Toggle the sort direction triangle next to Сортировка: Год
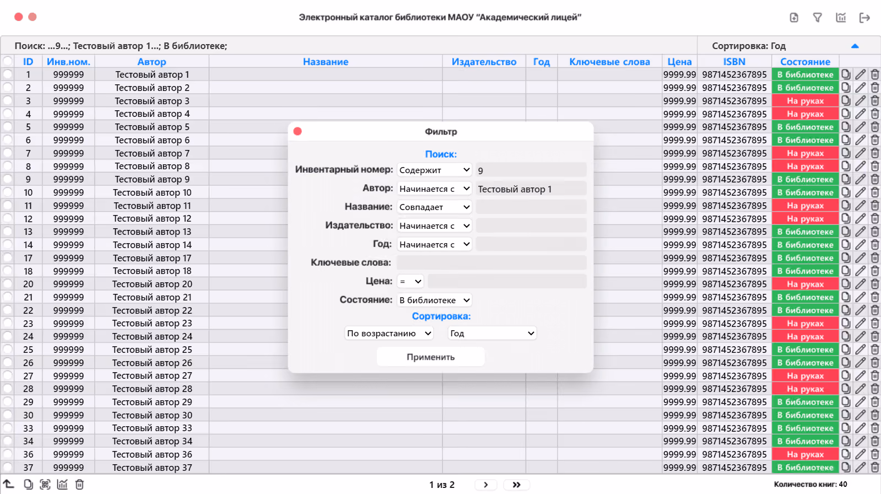 855,46
